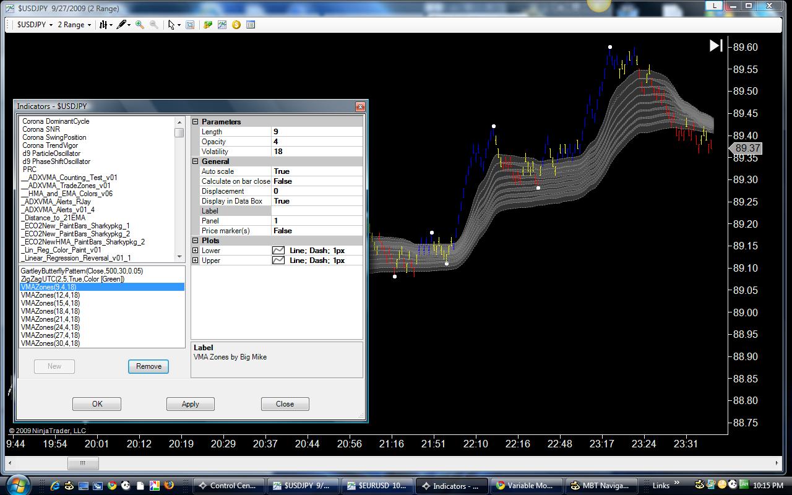Toggle Price marker(s) False value

(x=317, y=231)
